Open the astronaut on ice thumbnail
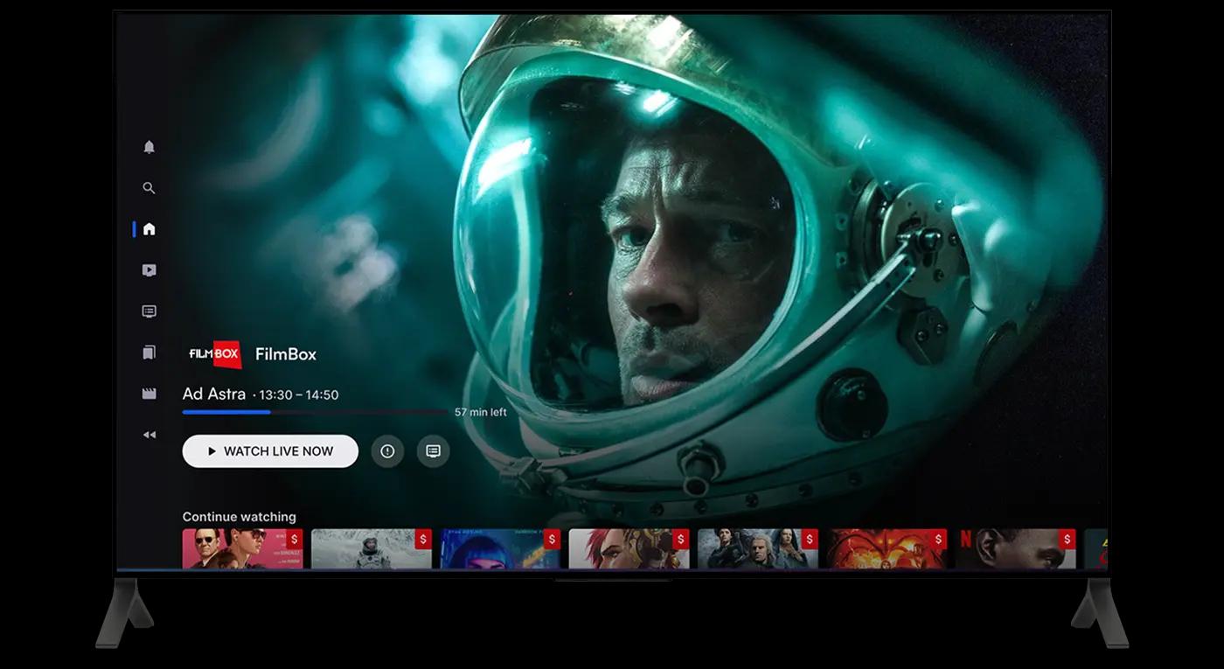The image size is (1224, 669). click(x=371, y=548)
